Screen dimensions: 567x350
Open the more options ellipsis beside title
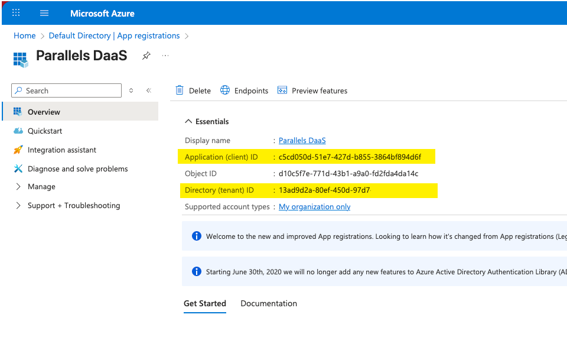[165, 56]
